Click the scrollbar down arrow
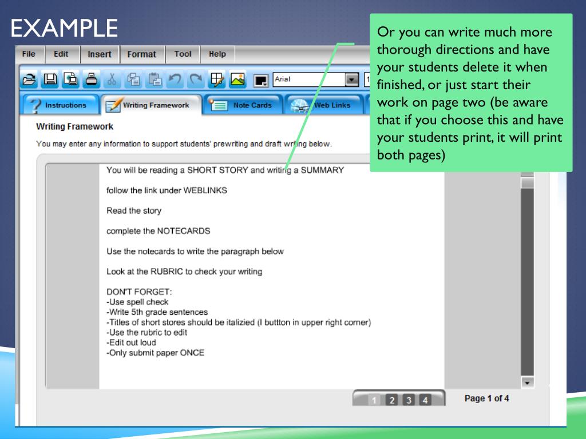586x439 pixels. [527, 382]
